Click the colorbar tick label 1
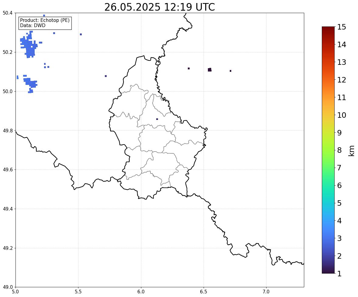 [339, 274]
